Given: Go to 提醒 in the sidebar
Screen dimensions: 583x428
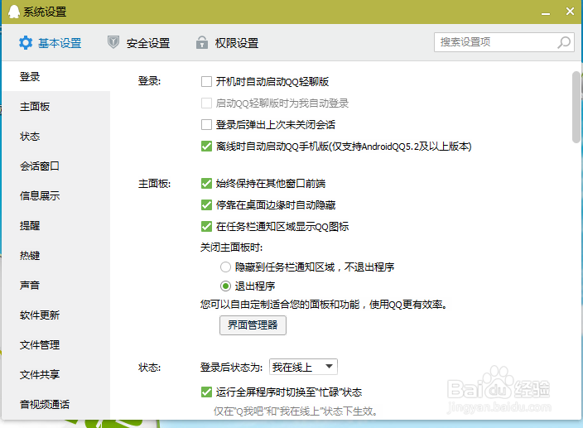Looking at the screenshot, I should point(56,225).
